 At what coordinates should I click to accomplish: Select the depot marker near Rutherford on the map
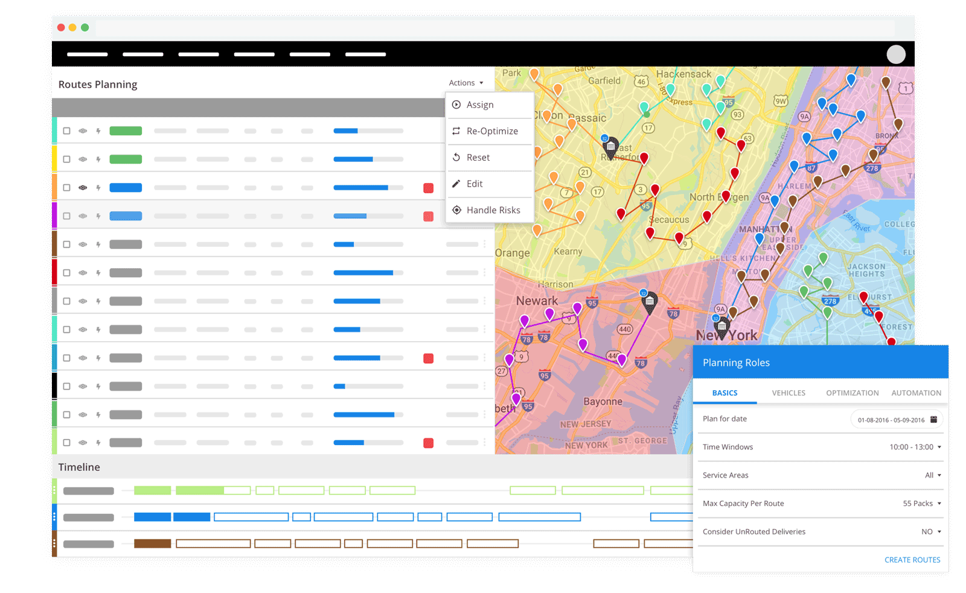[x=610, y=147]
